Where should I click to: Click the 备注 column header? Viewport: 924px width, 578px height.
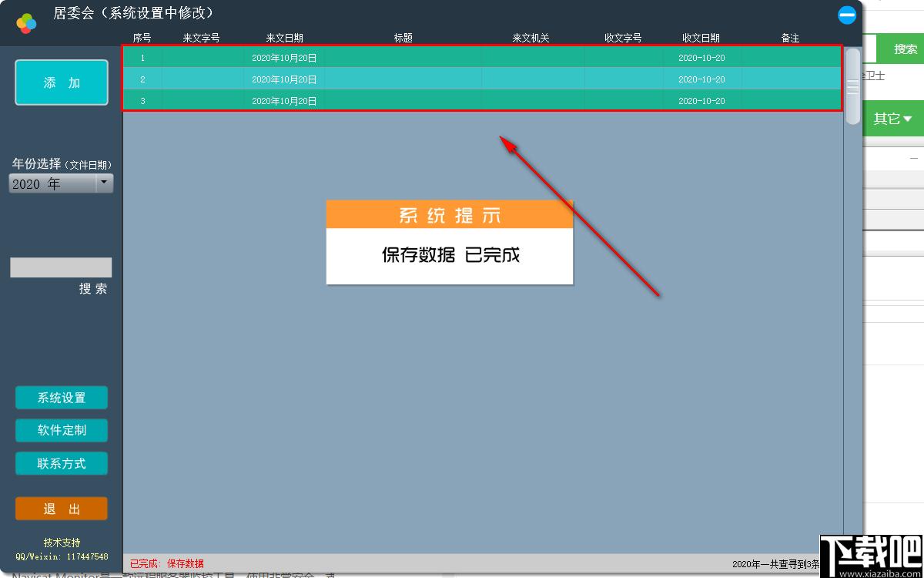790,38
